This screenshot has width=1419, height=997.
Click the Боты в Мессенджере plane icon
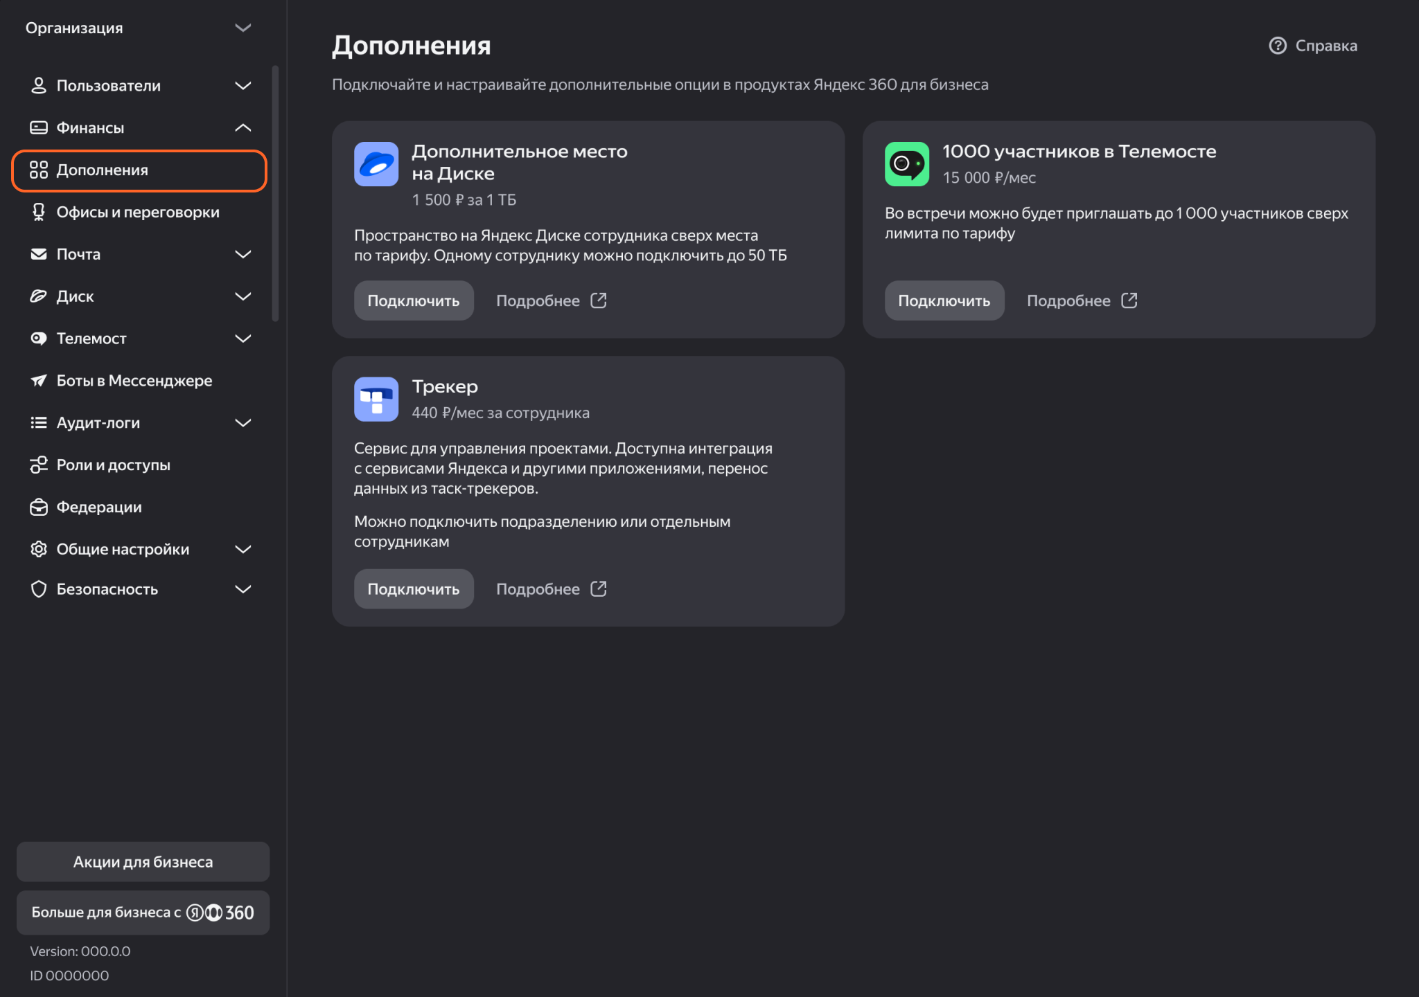tap(39, 381)
